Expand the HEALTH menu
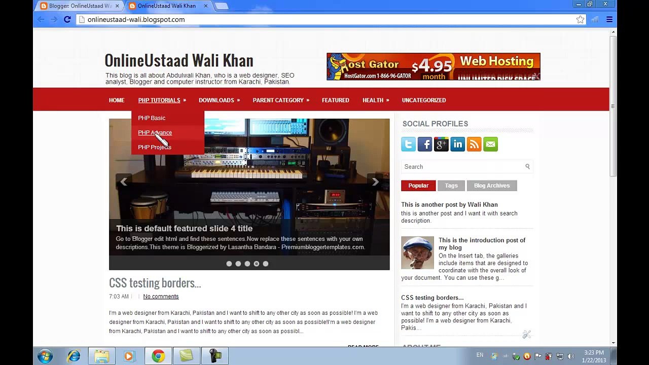Screen dimensions: 649x365 point(376,100)
